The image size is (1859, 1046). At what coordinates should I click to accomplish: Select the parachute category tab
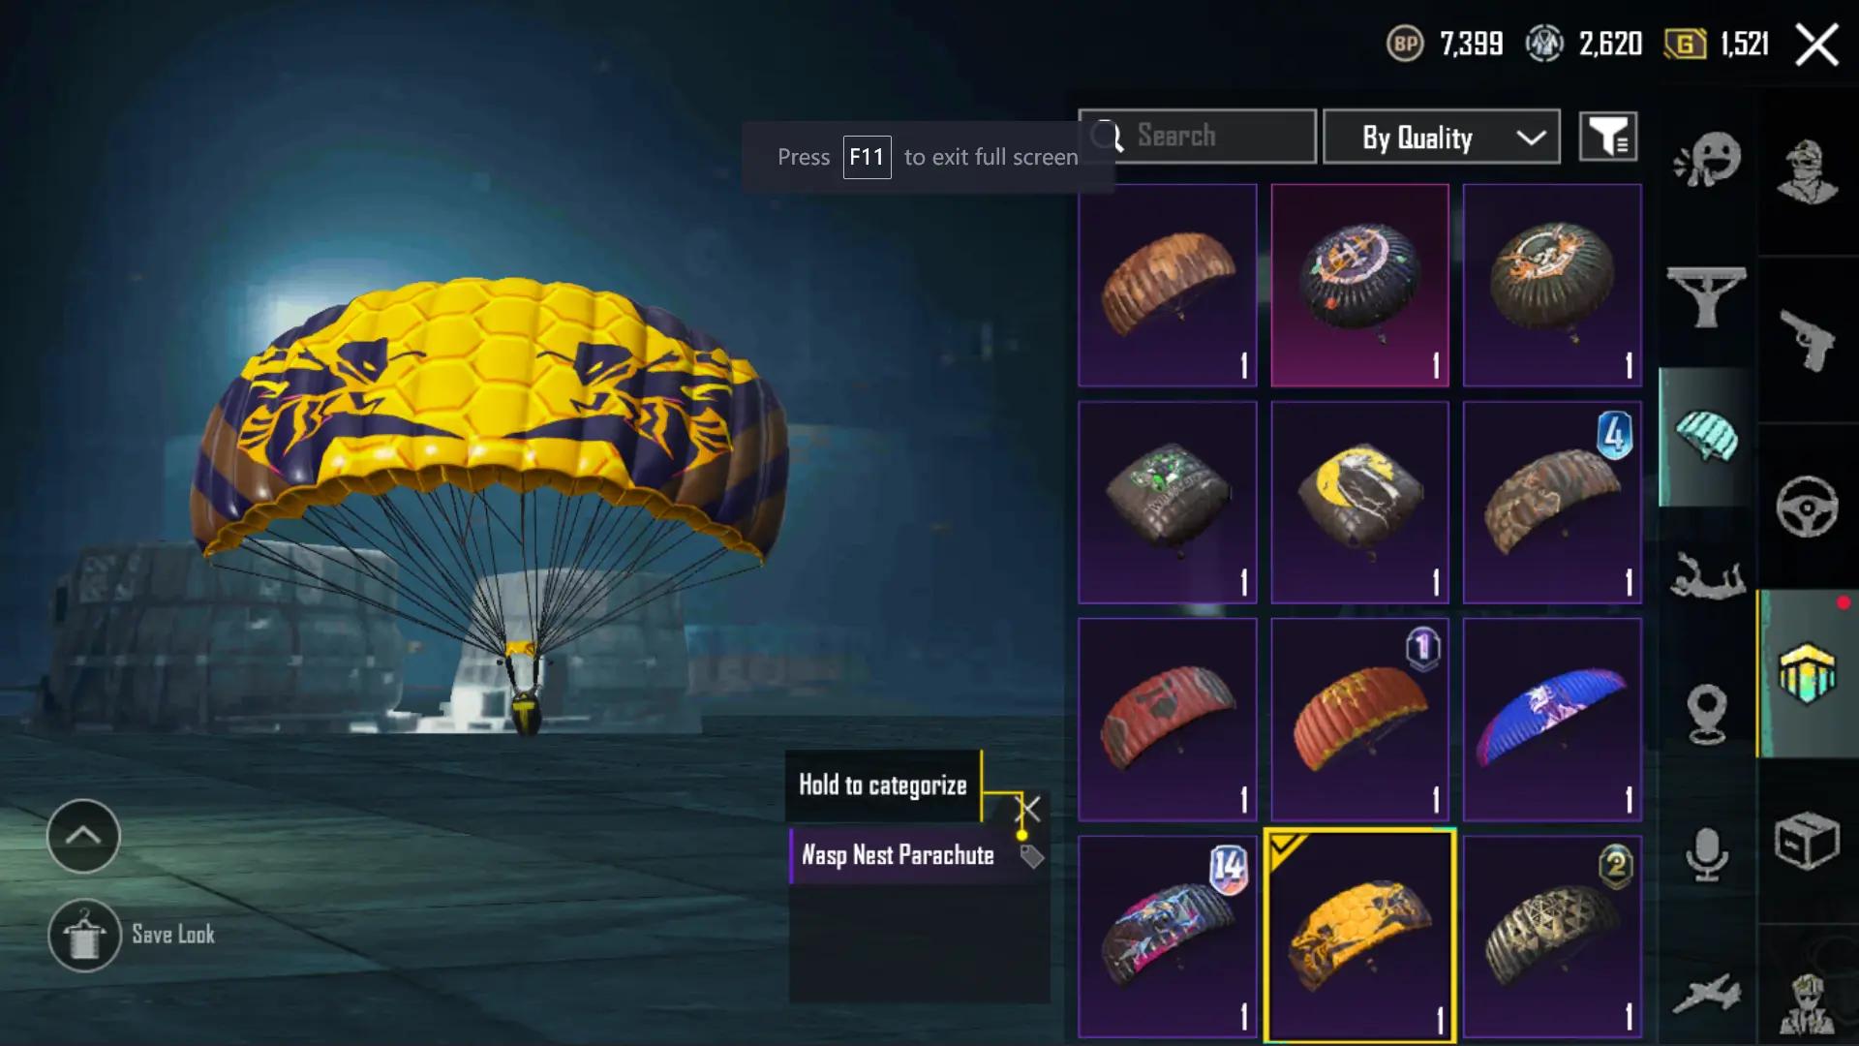pyautogui.click(x=1707, y=437)
